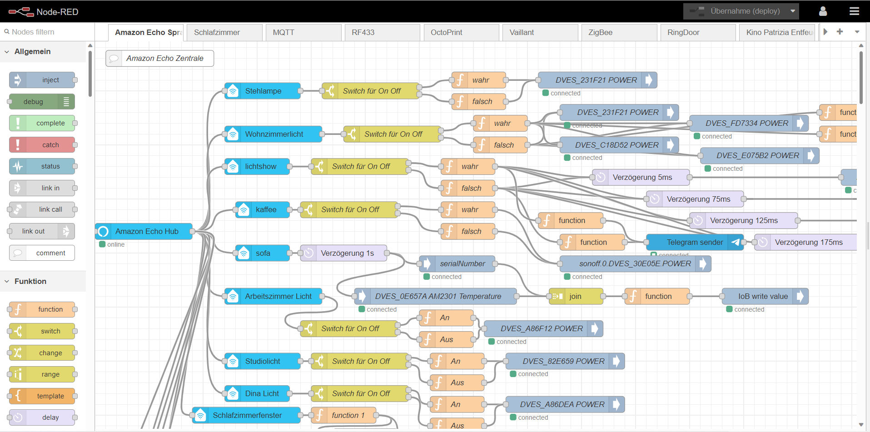Select the Verzögerung 75ms delay node
870x432 pixels.
(x=695, y=199)
